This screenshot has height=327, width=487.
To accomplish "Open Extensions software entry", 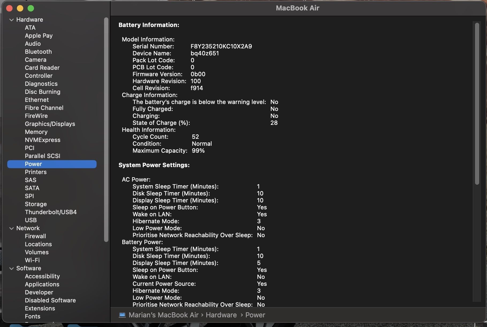I will pyautogui.click(x=40, y=308).
